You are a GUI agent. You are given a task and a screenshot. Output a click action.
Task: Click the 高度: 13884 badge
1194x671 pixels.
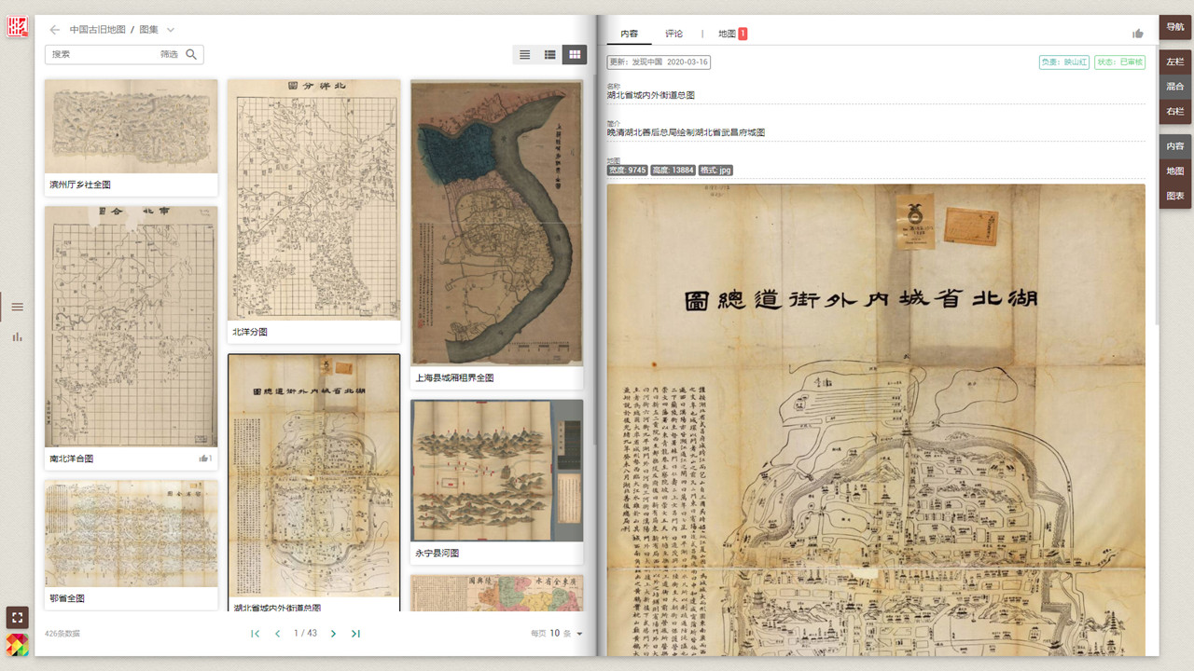point(673,171)
